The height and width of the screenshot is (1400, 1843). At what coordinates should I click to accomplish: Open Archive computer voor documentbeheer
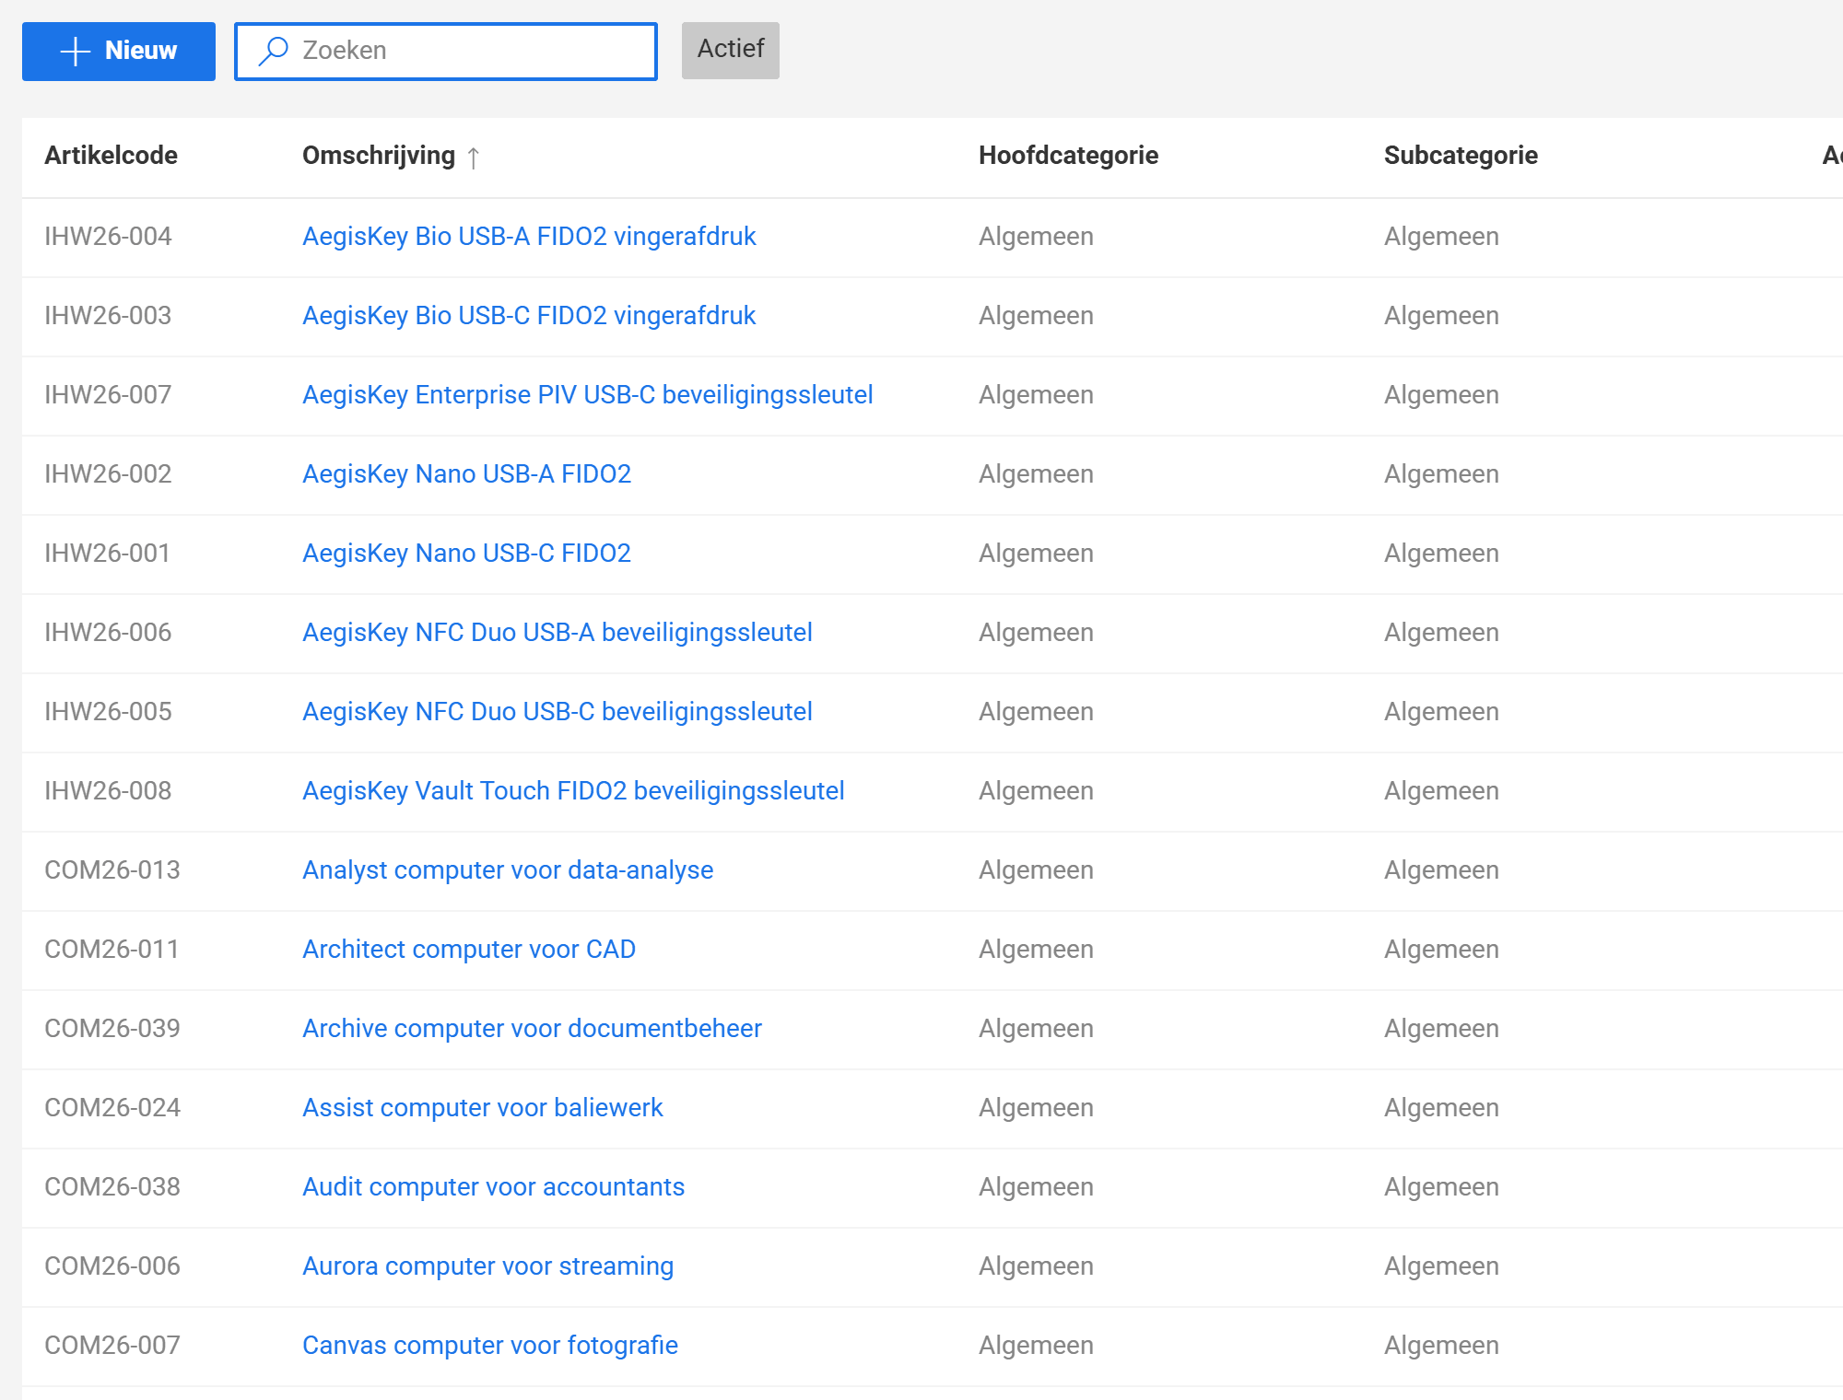532,1029
